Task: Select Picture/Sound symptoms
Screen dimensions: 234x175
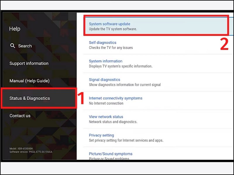Action: pos(110,154)
